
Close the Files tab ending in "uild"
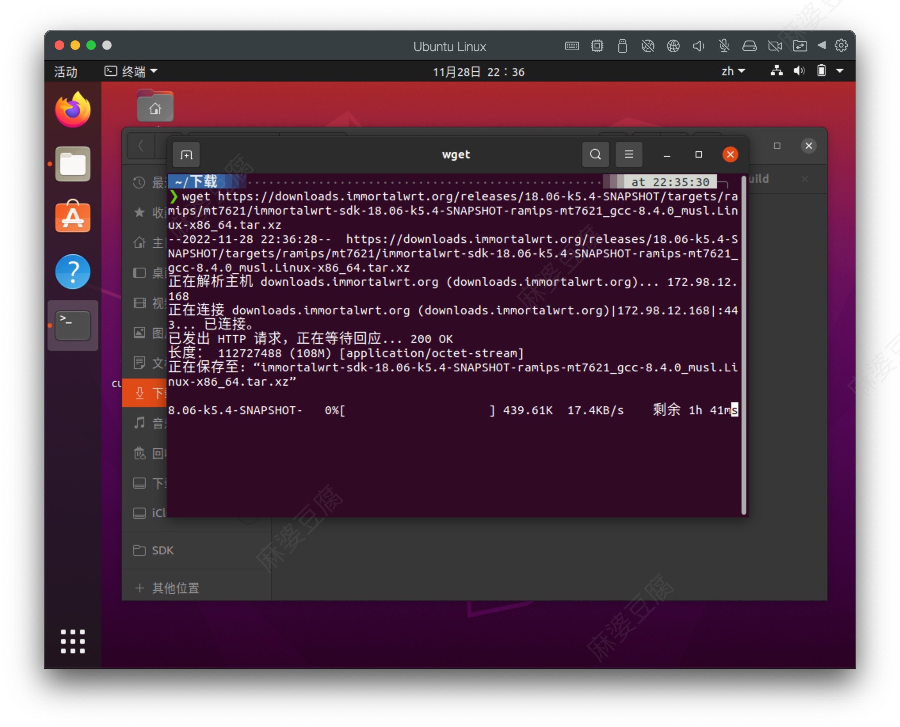tap(805, 179)
